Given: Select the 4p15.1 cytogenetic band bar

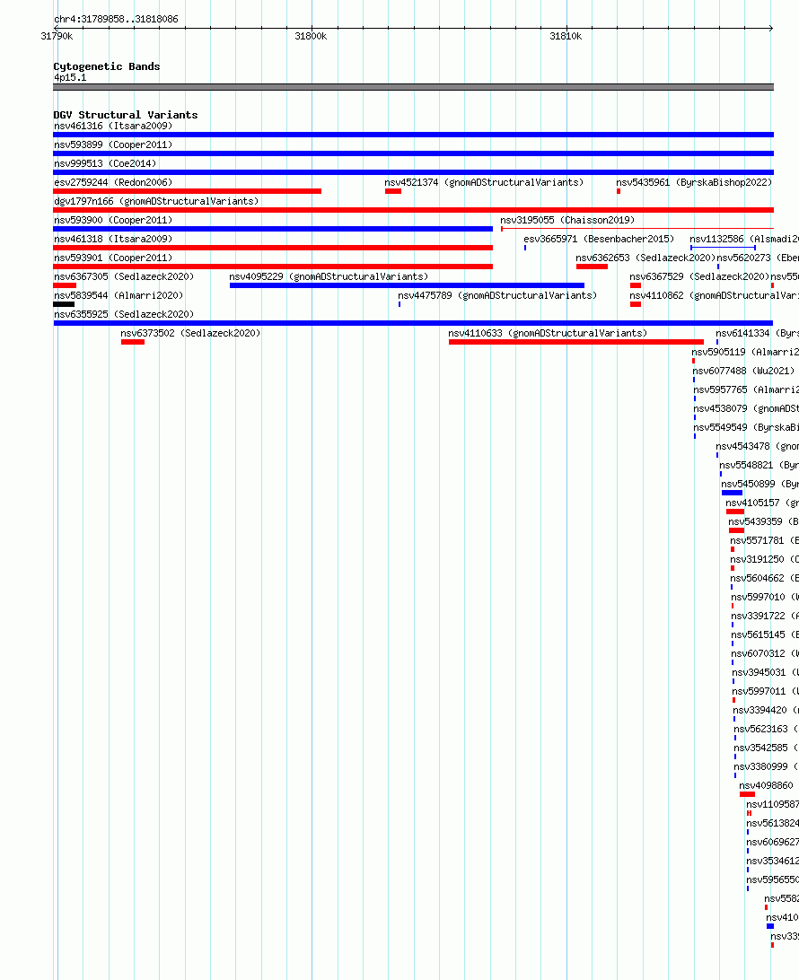Looking at the screenshot, I should pos(413,87).
